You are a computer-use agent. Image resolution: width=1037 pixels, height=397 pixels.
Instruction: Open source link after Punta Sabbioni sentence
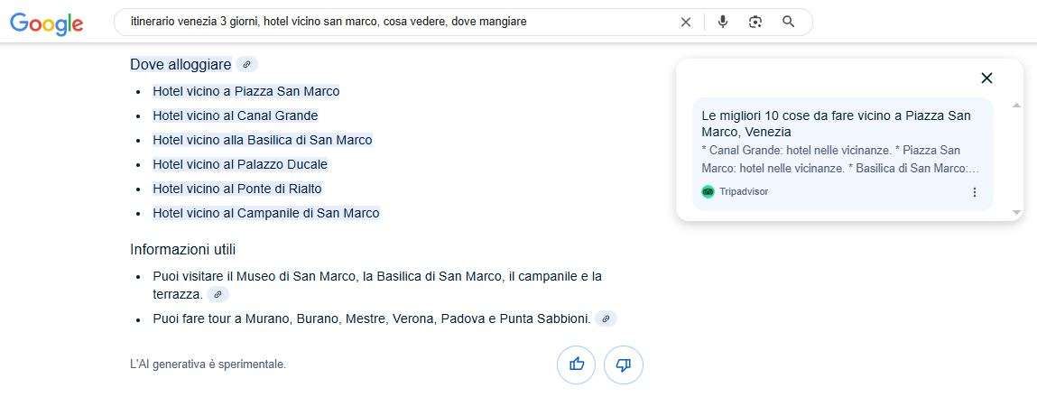(x=606, y=319)
